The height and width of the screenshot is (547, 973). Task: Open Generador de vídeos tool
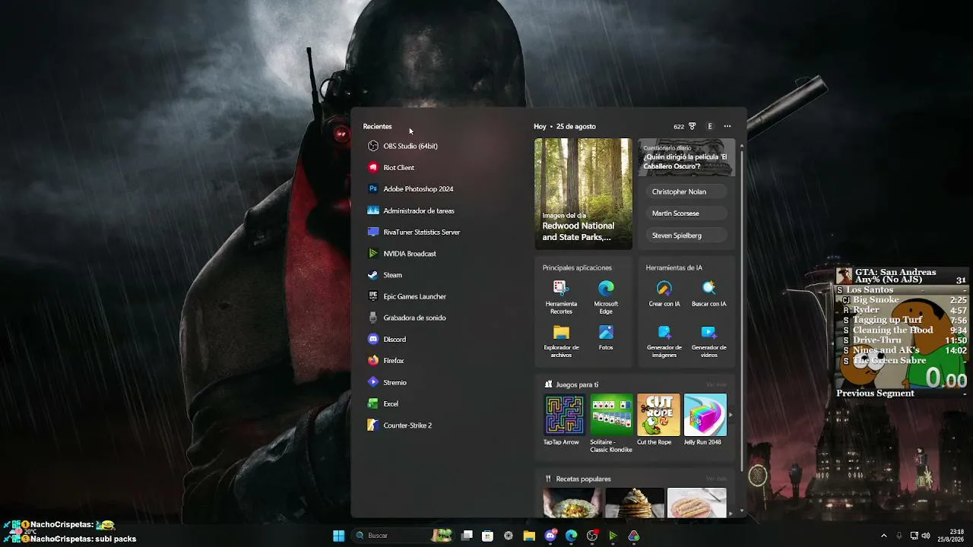(708, 341)
